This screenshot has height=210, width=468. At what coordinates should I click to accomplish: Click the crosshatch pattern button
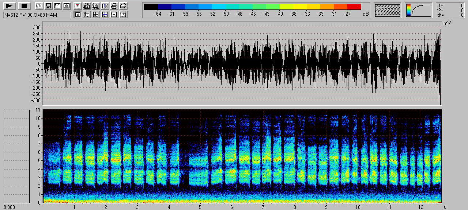click(x=387, y=10)
